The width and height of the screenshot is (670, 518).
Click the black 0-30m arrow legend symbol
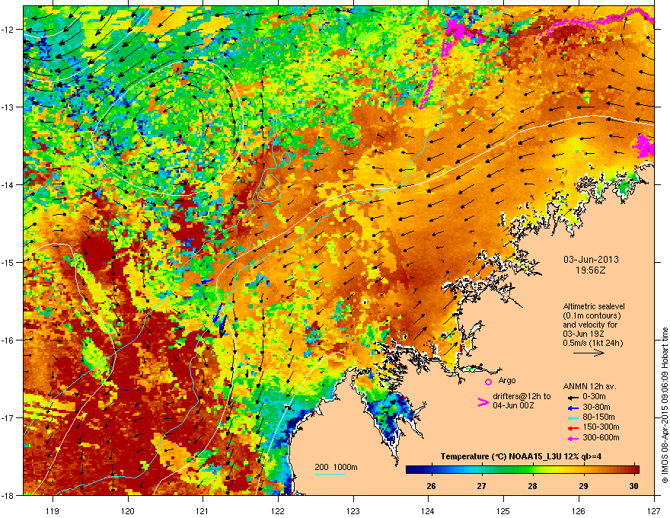(572, 397)
